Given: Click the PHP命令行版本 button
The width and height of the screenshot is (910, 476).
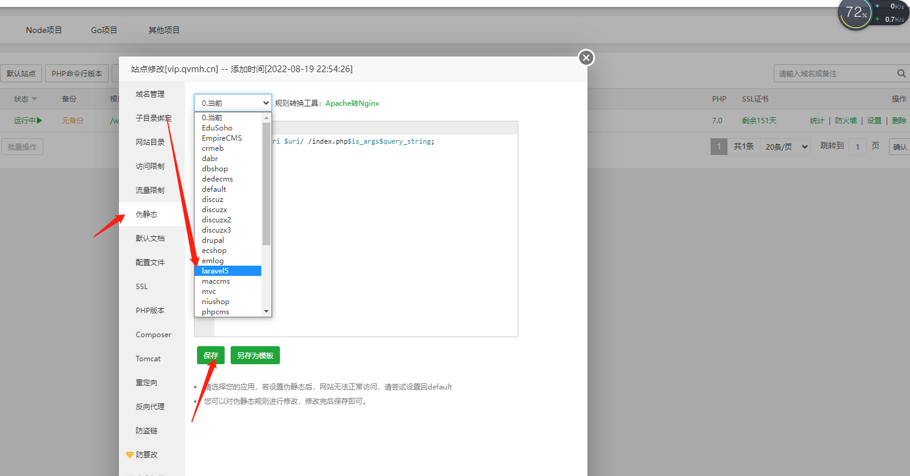Looking at the screenshot, I should pos(77,73).
